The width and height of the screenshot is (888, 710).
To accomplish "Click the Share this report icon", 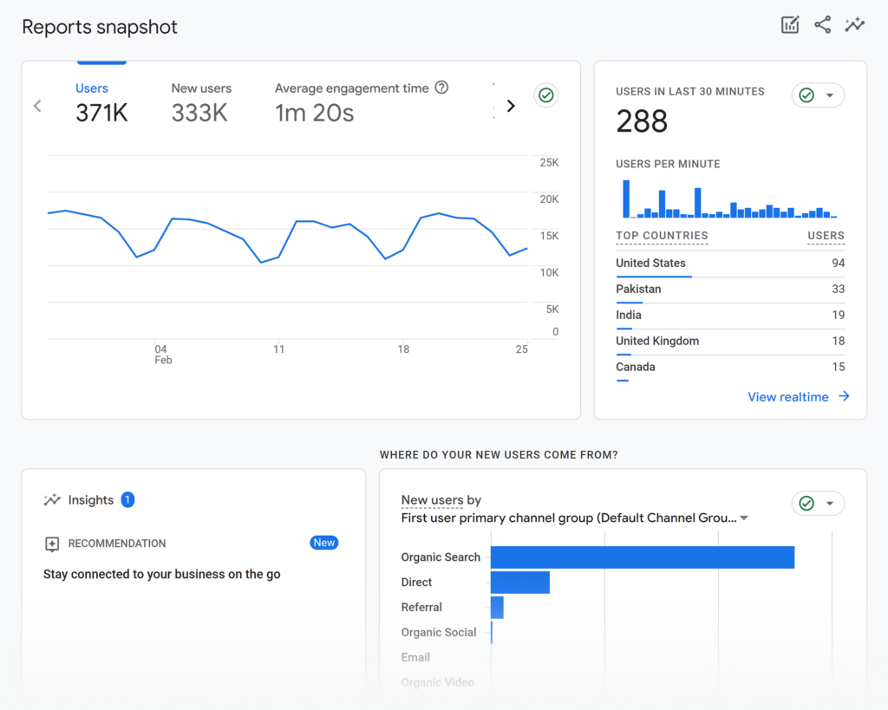I will 822,25.
